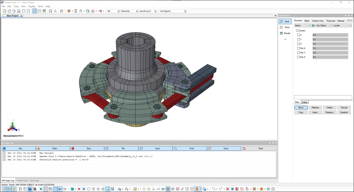Open the Class menu

point(16,6)
